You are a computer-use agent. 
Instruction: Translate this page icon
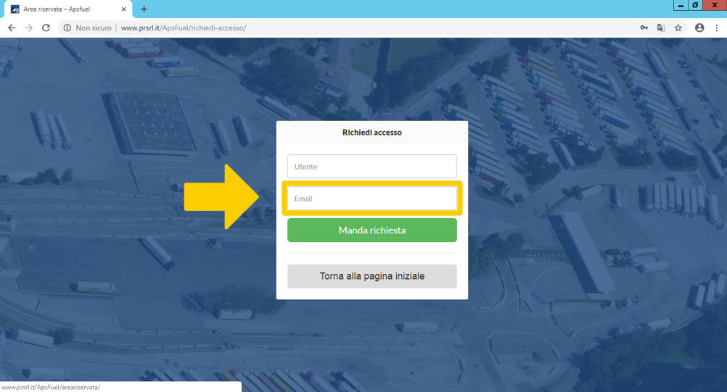coord(661,28)
